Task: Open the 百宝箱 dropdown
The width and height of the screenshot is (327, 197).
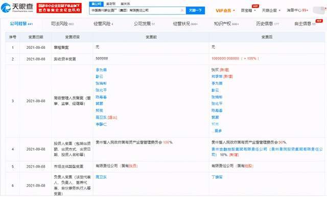Action: (x=248, y=10)
